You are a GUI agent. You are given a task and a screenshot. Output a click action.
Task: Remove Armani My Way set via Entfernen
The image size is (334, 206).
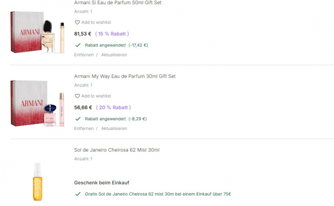point(84,128)
